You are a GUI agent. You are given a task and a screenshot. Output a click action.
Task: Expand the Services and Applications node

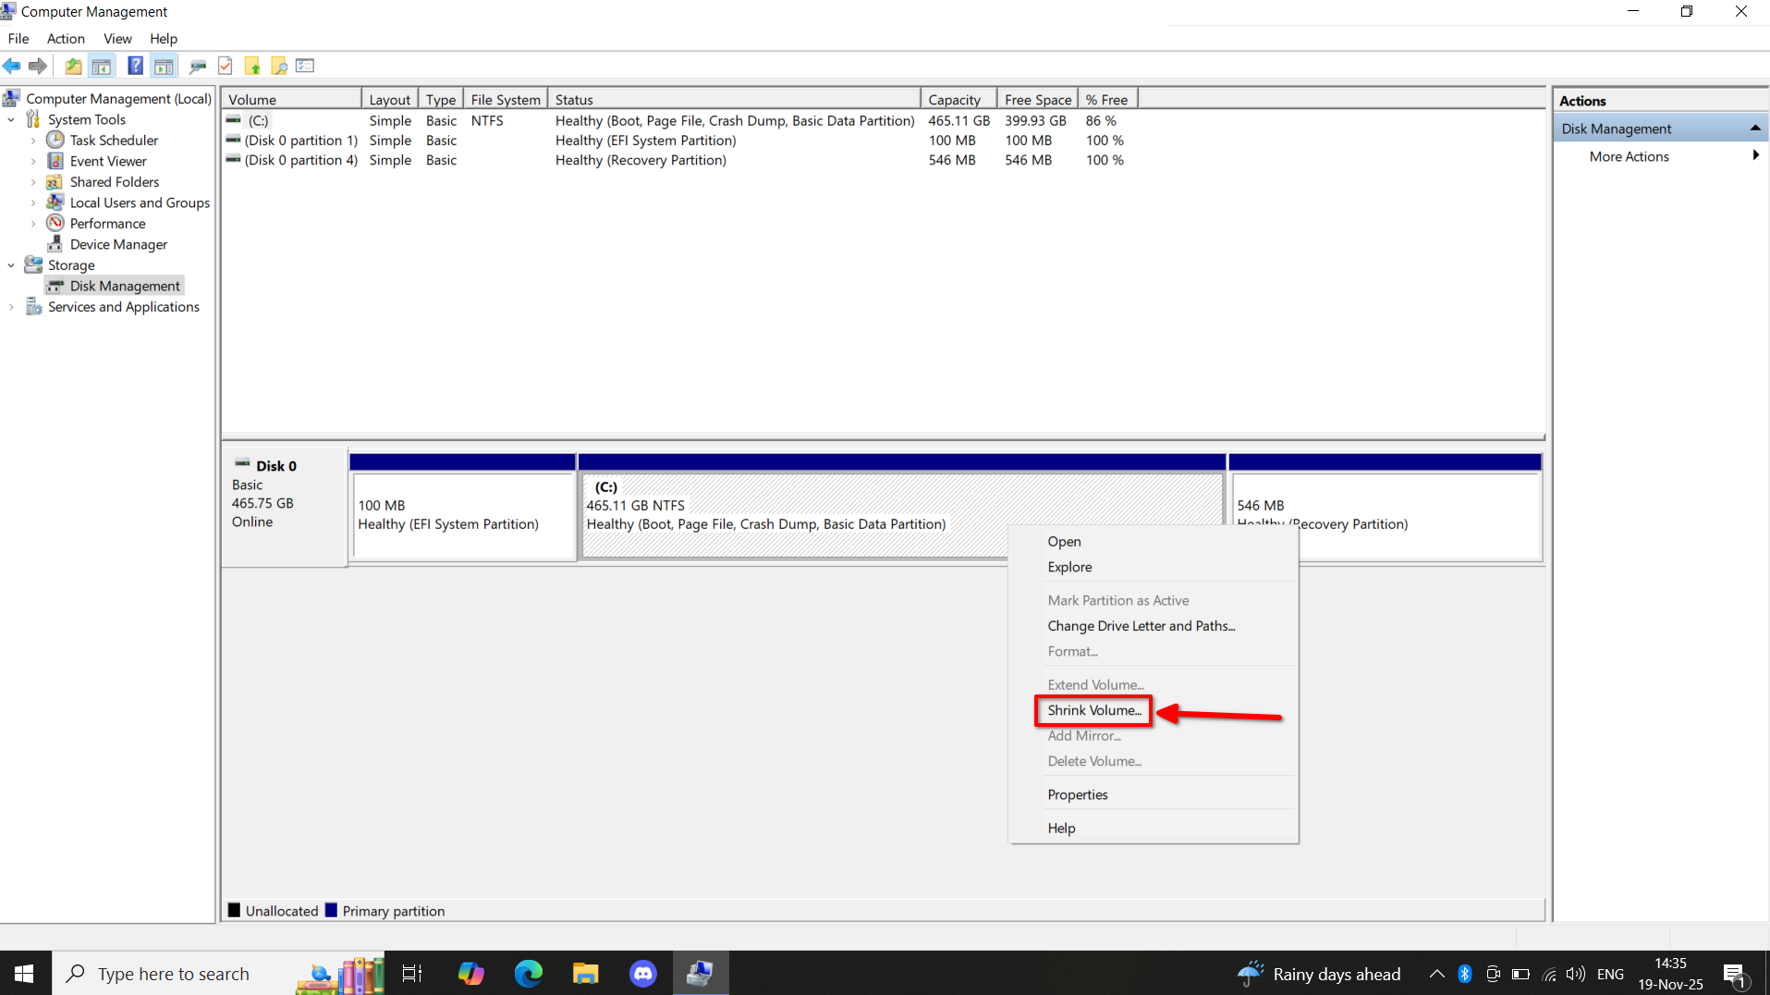(11, 307)
